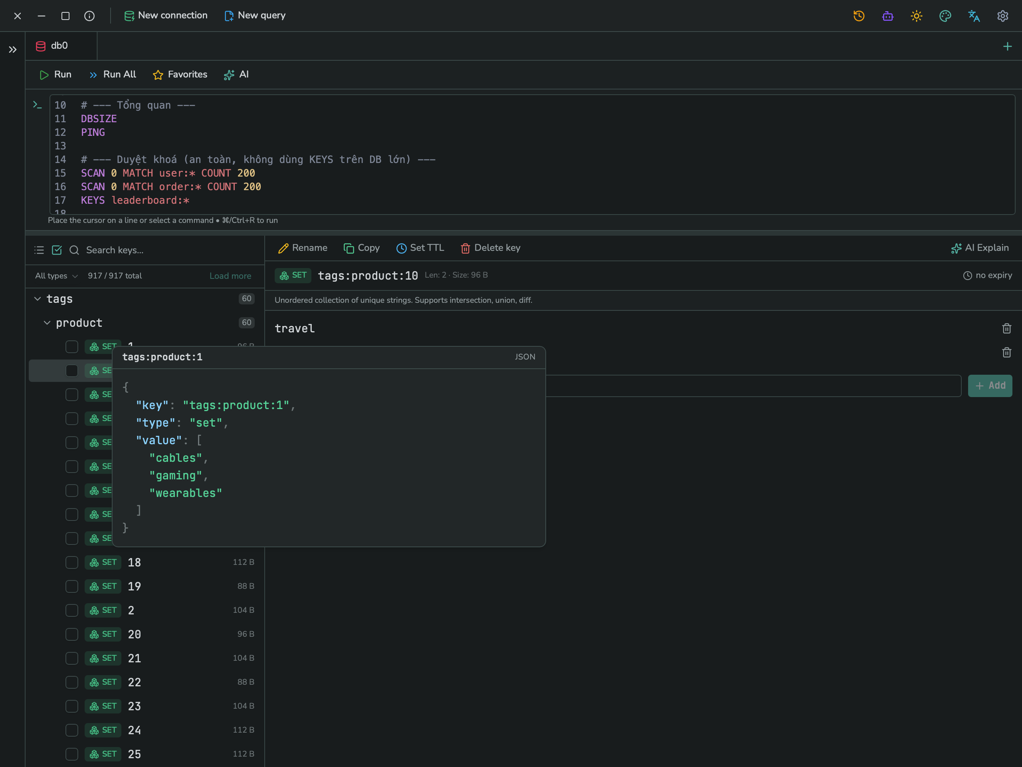Check the checkbox for key 22
1022x767 pixels.
coord(71,682)
